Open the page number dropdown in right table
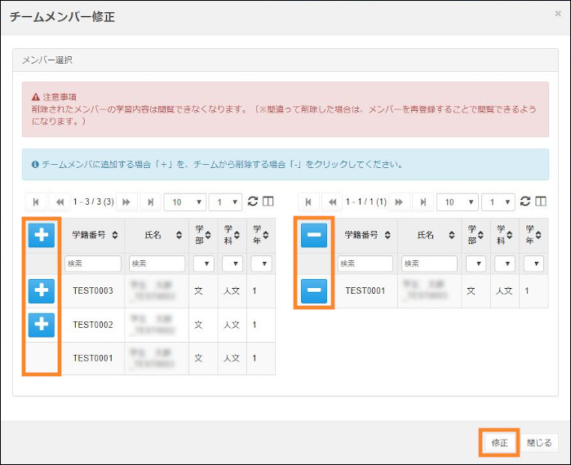Image resolution: width=571 pixels, height=465 pixels. pyautogui.click(x=498, y=201)
